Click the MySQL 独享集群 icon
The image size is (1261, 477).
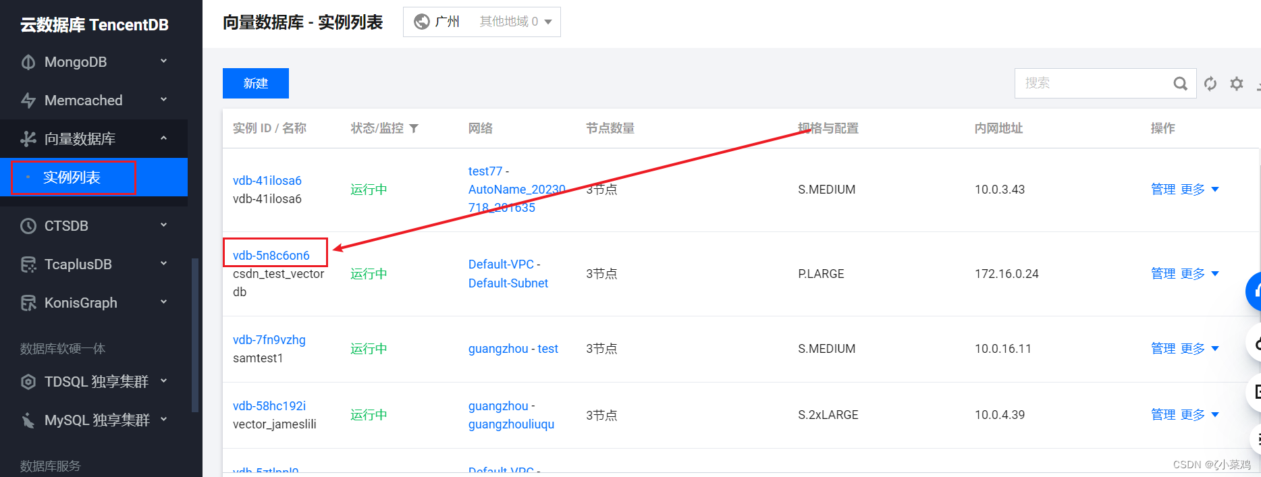(28, 420)
